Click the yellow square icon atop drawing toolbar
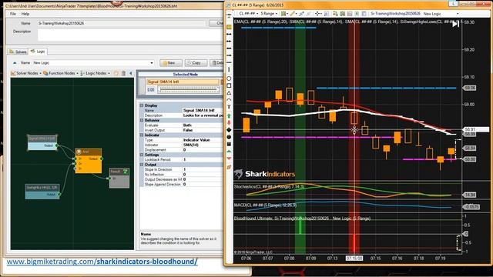Screen dimensions: 493x277 point(229,28)
